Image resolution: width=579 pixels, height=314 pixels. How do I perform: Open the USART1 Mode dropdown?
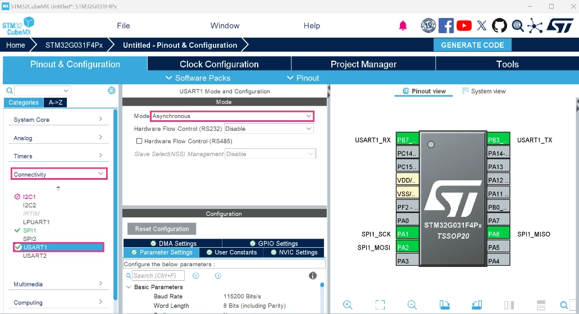click(x=232, y=116)
